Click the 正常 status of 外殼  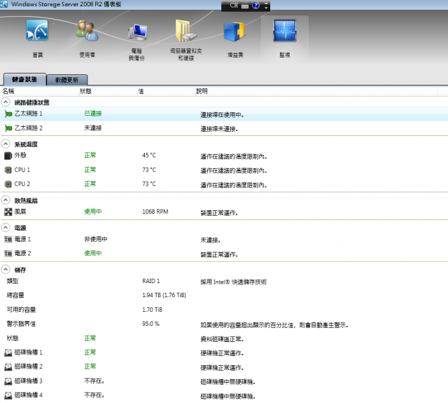click(90, 156)
